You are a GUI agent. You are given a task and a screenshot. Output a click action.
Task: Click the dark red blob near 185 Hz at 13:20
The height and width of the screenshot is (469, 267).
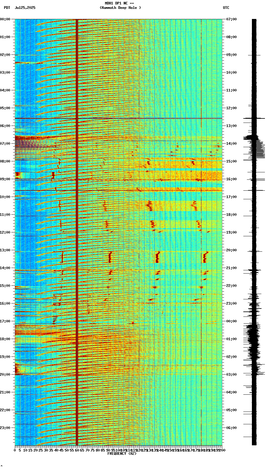(205, 257)
